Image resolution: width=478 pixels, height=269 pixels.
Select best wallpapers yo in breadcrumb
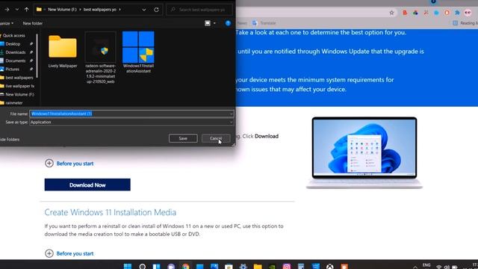point(99,10)
